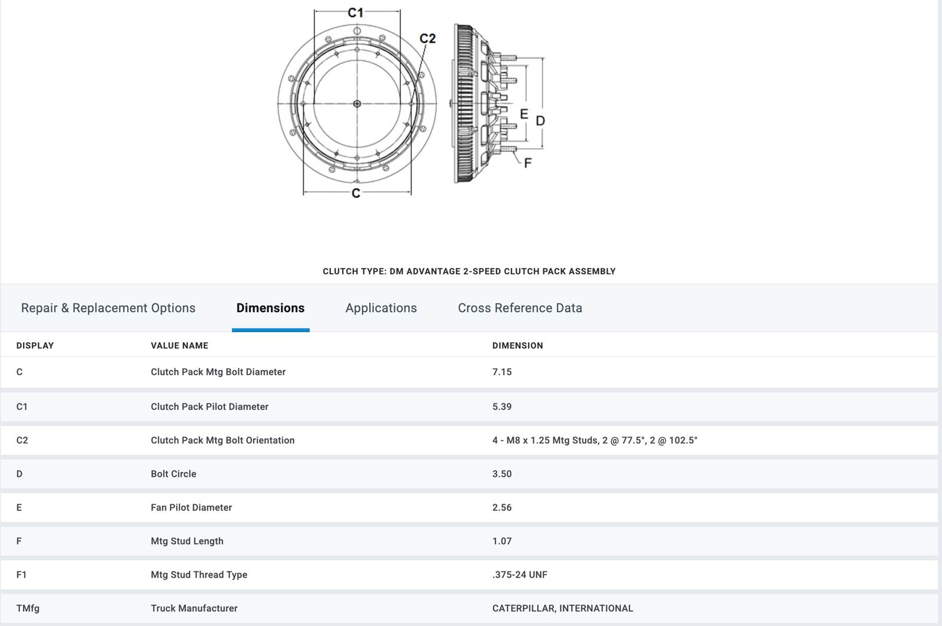
Task: Click the Fan Pilot Diameter row
Action: 469,507
